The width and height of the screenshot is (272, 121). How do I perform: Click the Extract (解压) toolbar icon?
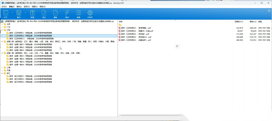(x=19, y=13)
